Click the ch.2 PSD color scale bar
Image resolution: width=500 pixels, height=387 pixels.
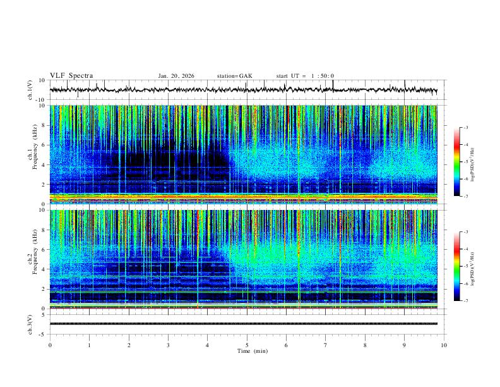[x=457, y=266]
